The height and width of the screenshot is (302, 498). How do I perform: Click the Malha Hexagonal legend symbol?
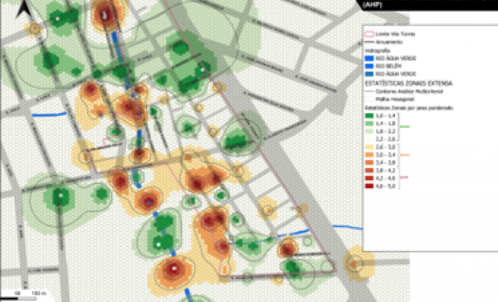(368, 99)
